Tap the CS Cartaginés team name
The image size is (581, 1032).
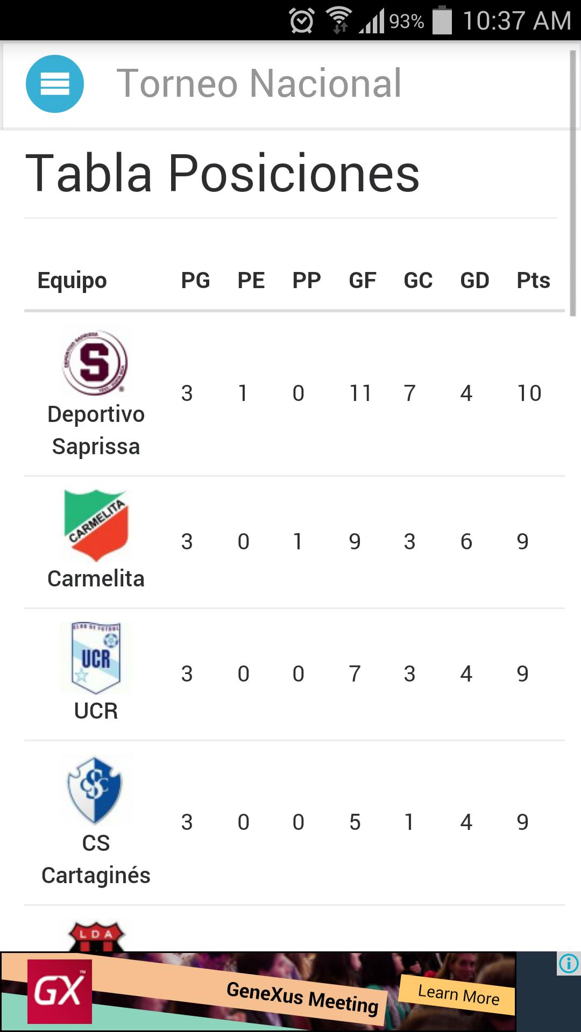click(96, 859)
